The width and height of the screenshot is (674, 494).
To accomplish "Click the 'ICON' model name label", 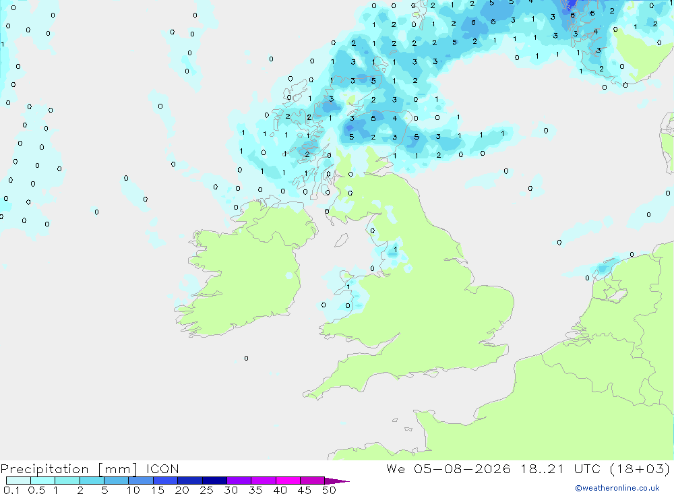I will click(162, 468).
